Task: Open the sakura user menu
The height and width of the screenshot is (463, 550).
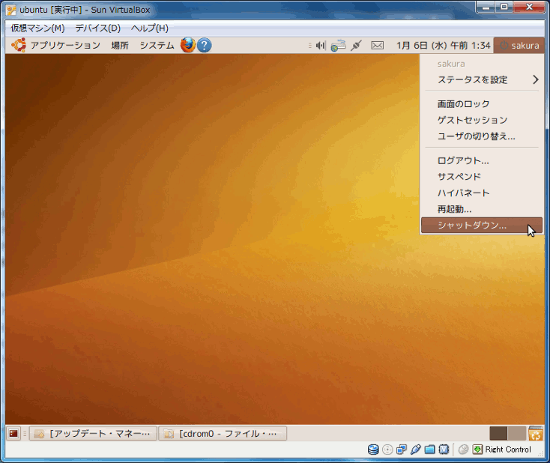Action: tap(519, 46)
